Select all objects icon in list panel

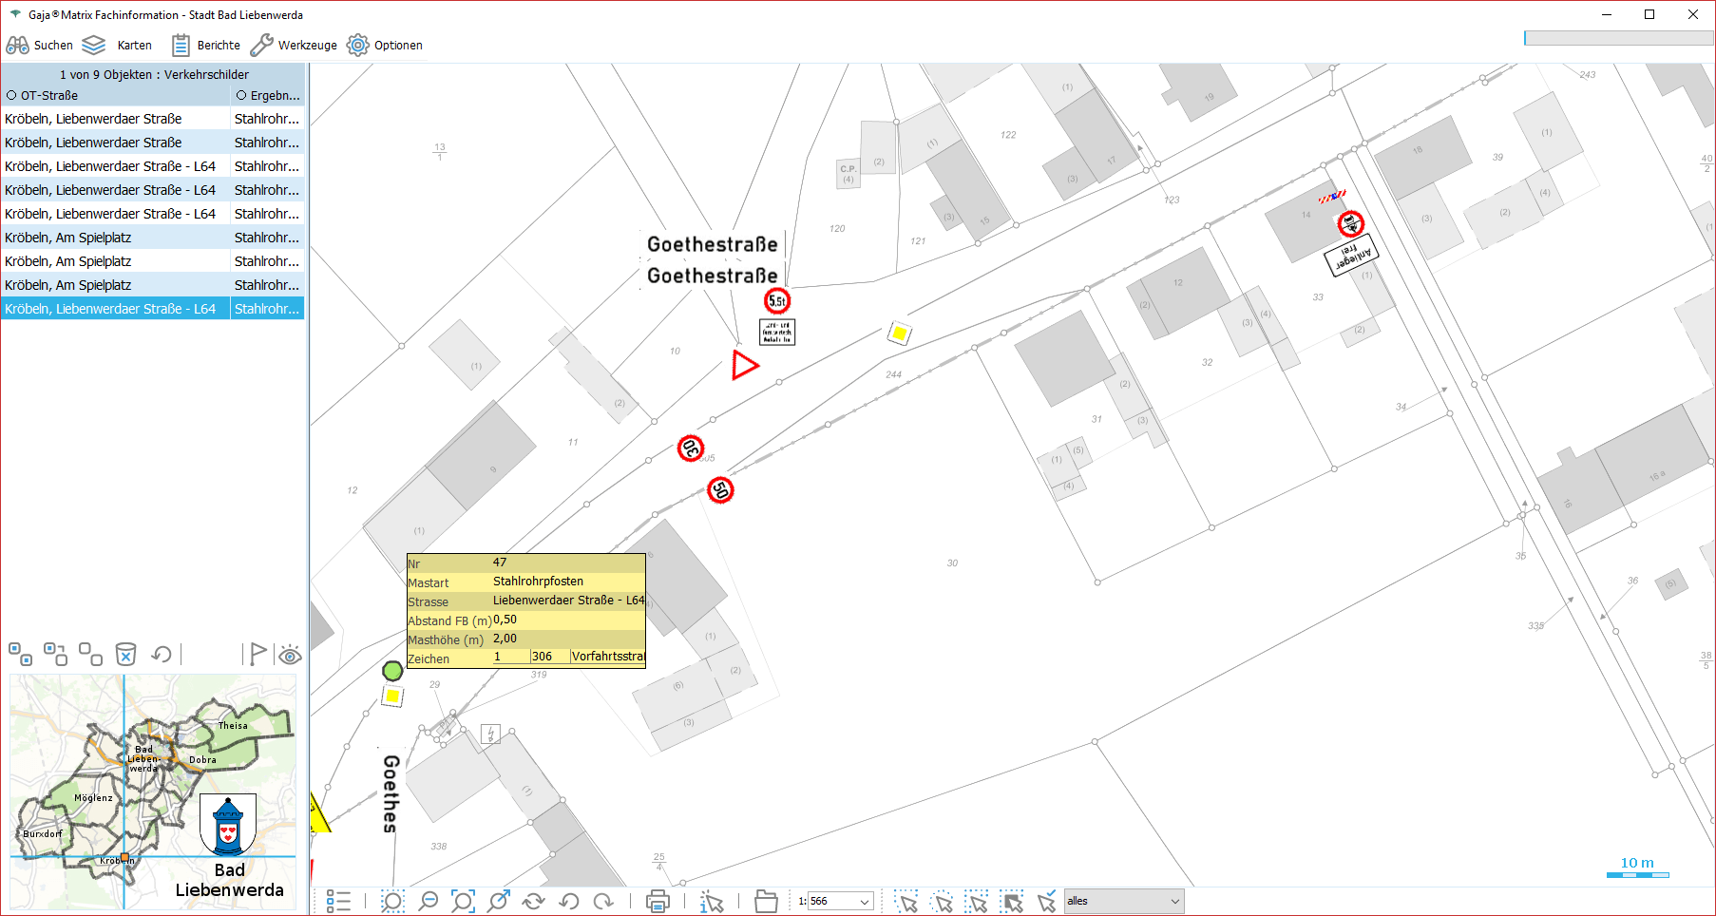tap(20, 654)
